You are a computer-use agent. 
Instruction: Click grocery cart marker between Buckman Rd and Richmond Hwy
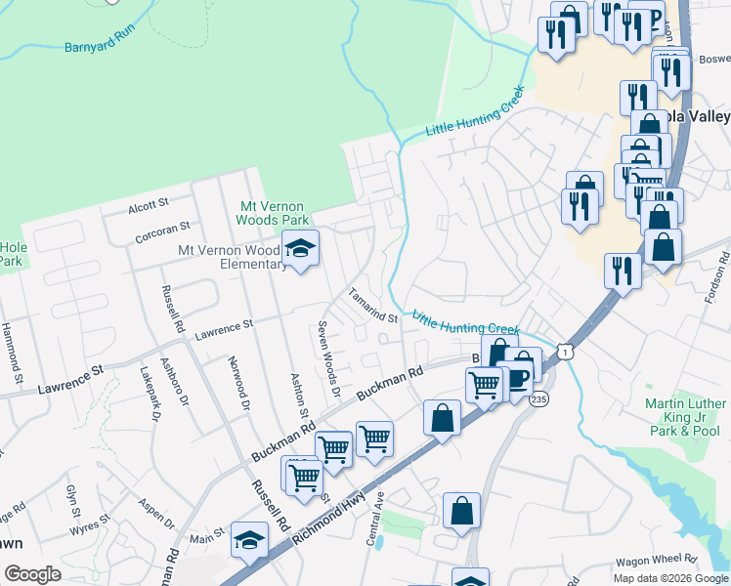374,440
